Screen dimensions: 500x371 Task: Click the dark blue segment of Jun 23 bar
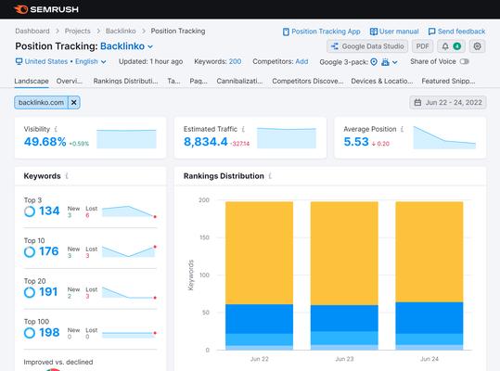[344, 318]
